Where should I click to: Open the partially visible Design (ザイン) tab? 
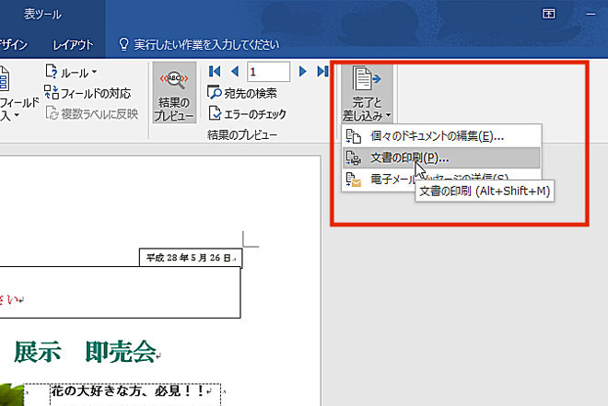click(x=14, y=45)
